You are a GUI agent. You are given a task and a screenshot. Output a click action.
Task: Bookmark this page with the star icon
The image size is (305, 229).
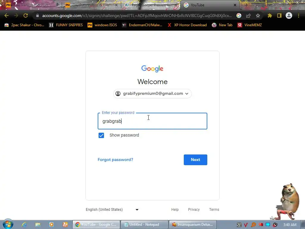coord(258,16)
